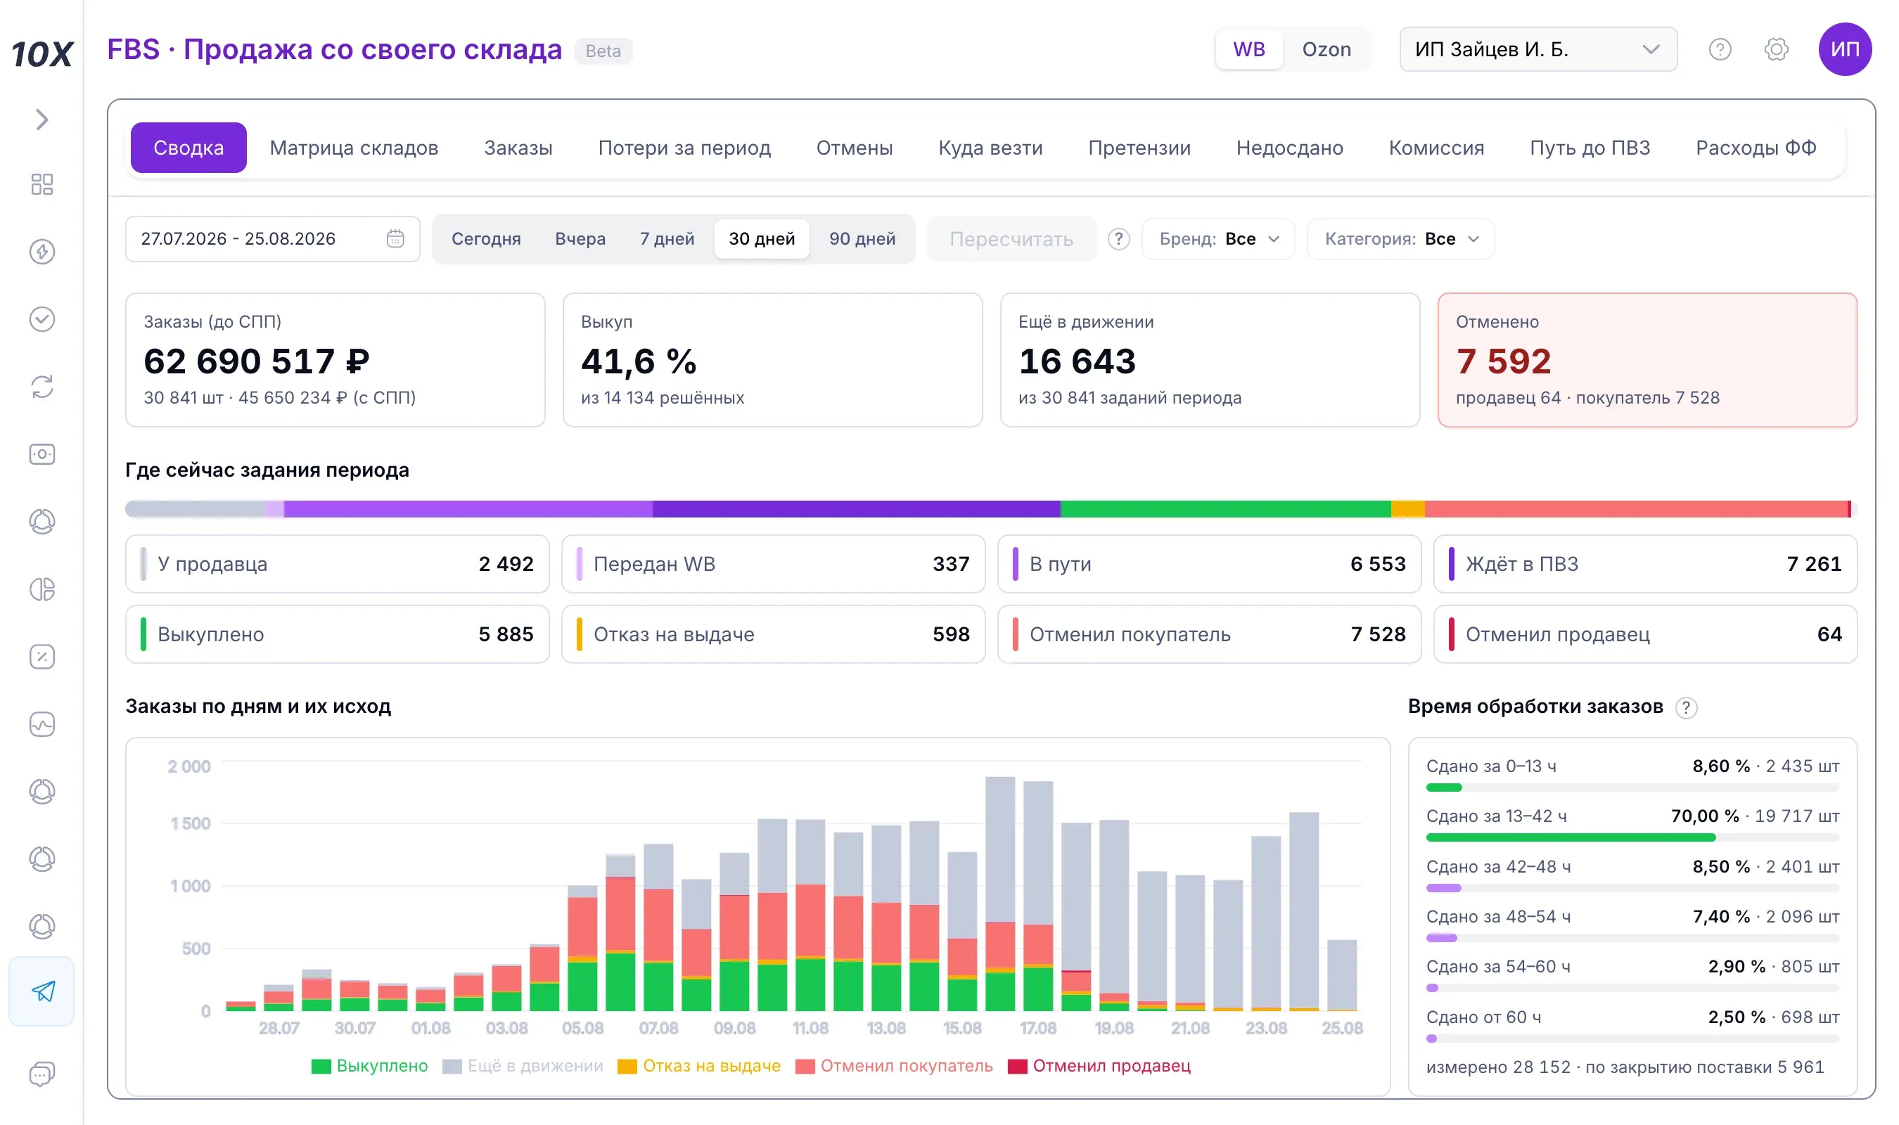1899x1125 pixels.
Task: Select the 7 дней period
Action: click(667, 239)
